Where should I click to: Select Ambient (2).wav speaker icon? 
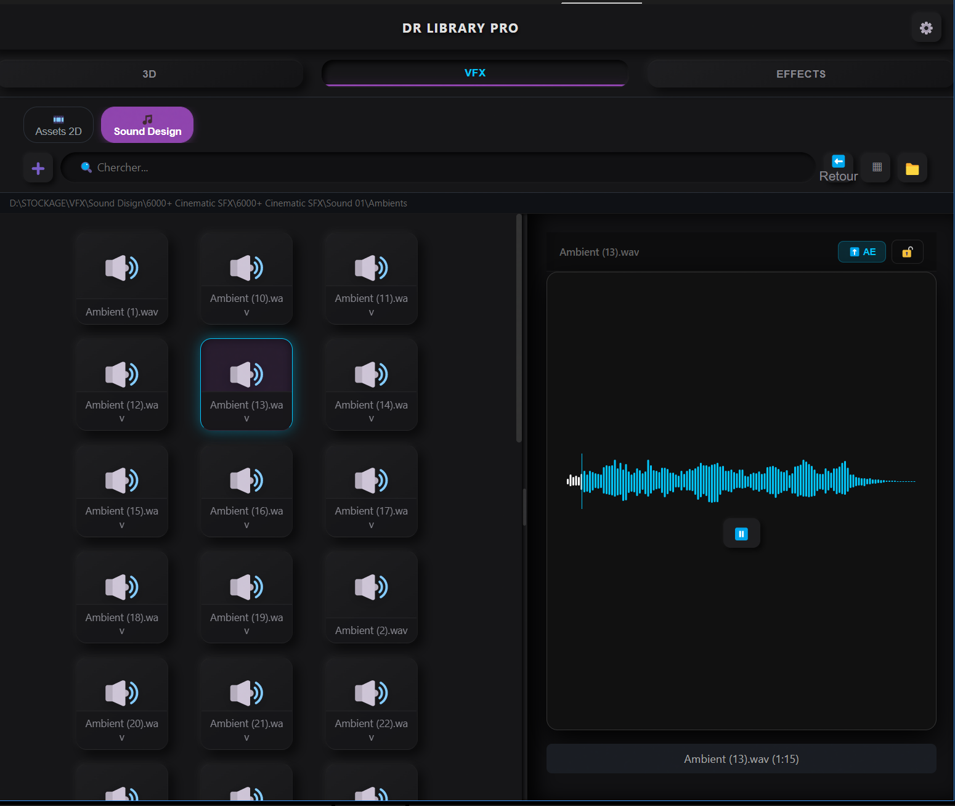[372, 587]
